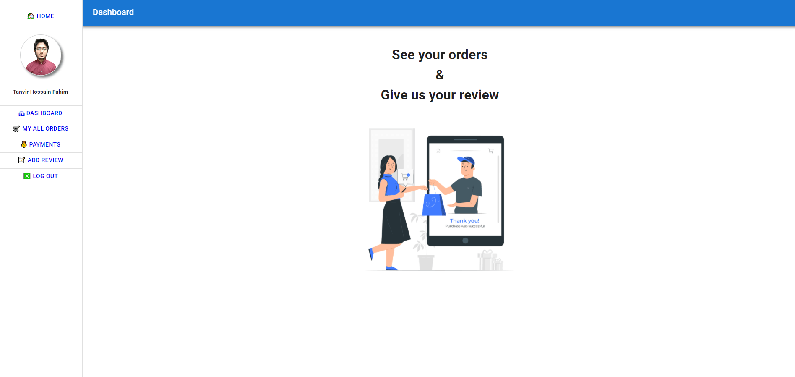Click the blue shopping bag in the illustration
This screenshot has width=795, height=377.
click(x=433, y=204)
